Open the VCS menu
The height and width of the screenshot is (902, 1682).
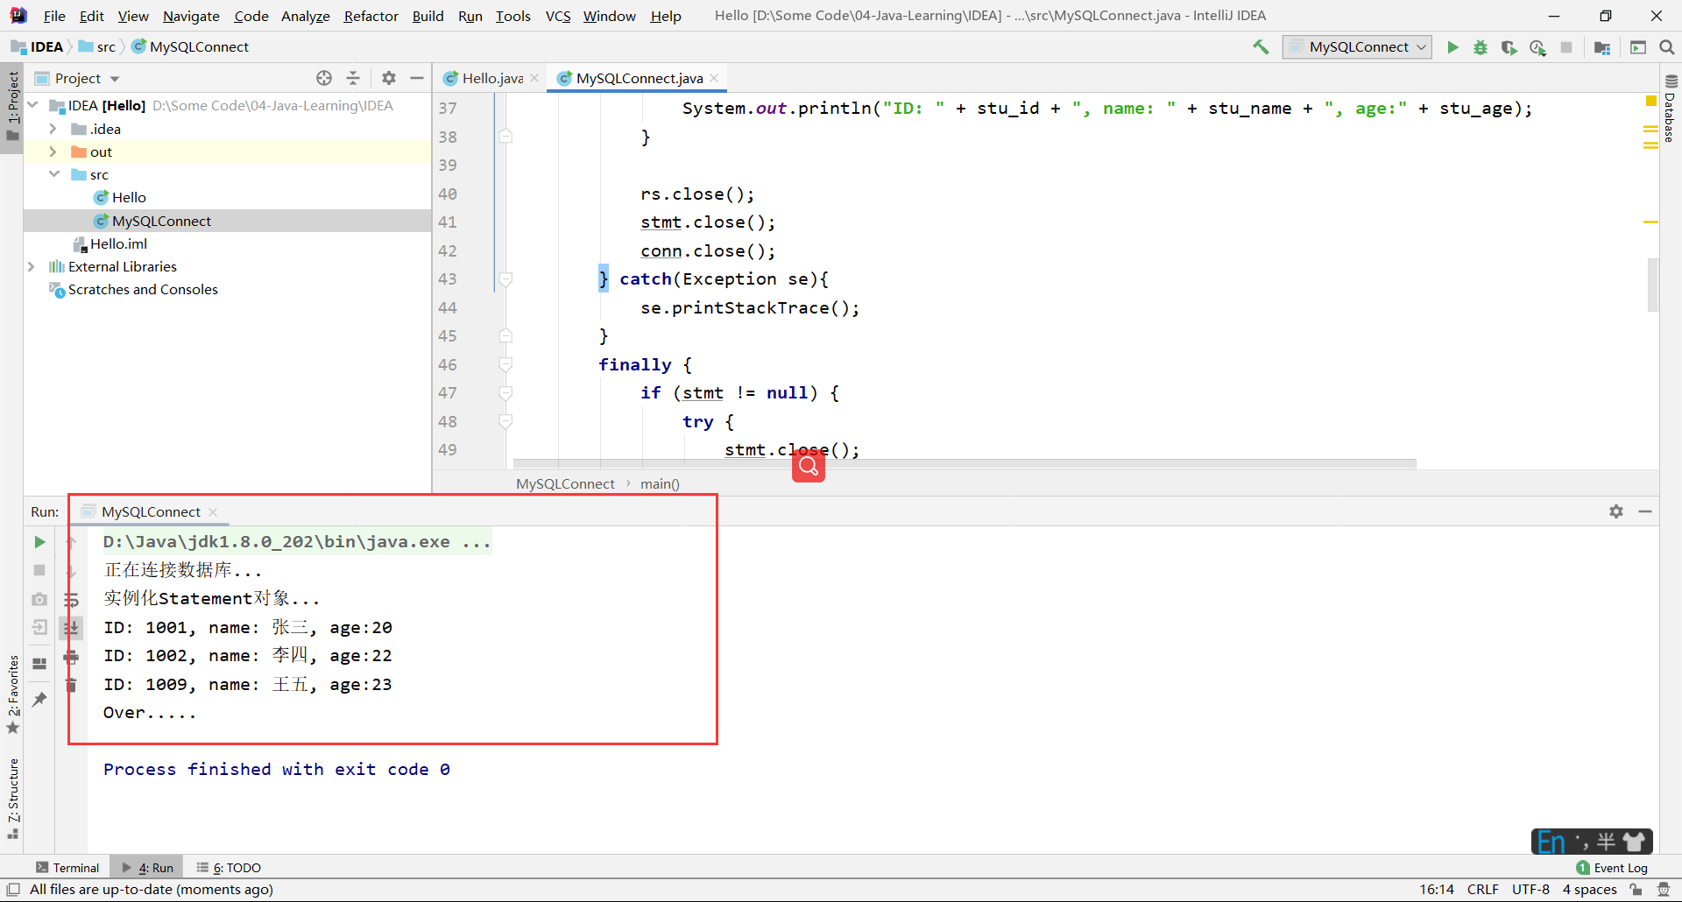point(558,16)
